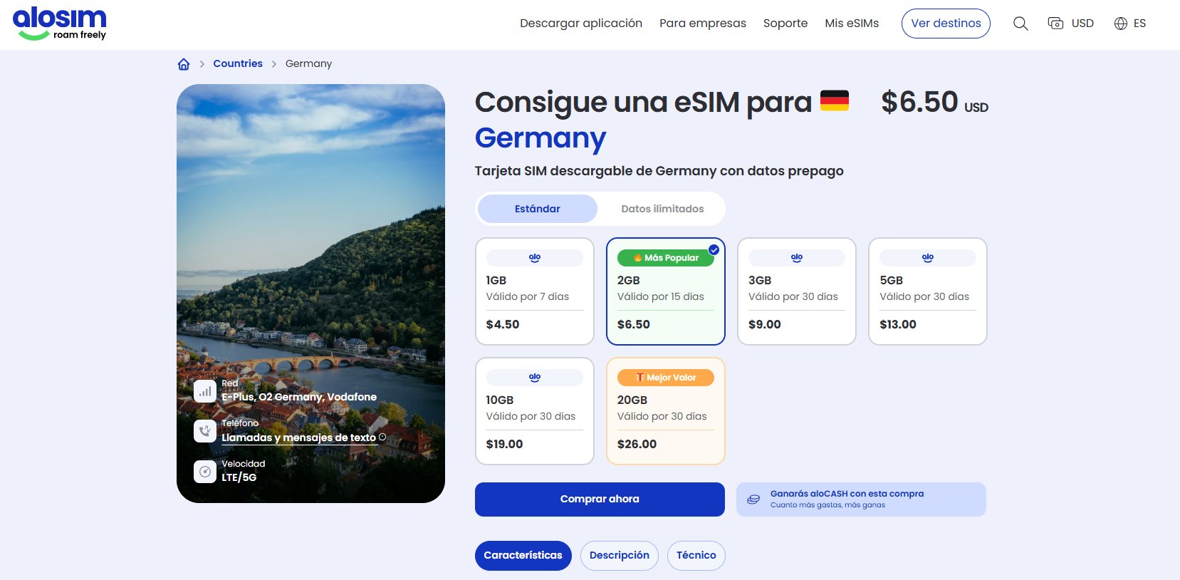Click Llamadas y mensajes de texto link
Screen dimensions: 1180x580
click(298, 437)
